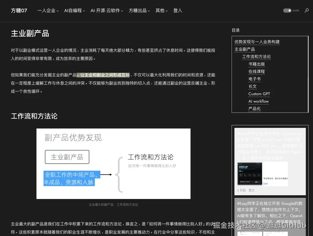Screen dimensions: 313x236
Task: Expand the 方糖出品 dropdown
Action: coord(139,10)
